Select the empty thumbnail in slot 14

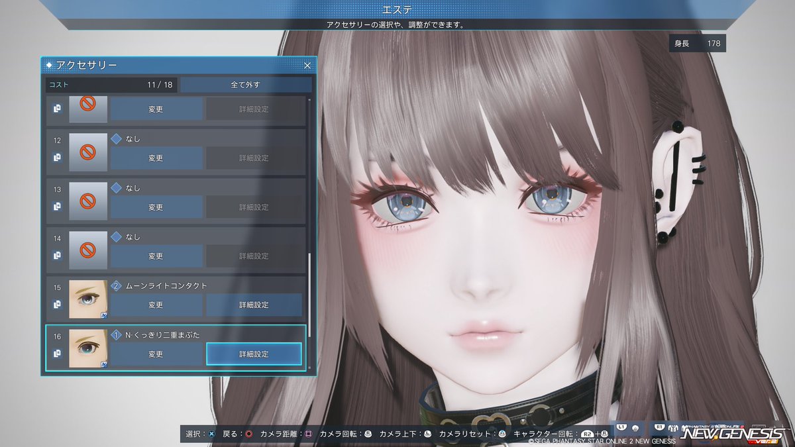tap(88, 250)
